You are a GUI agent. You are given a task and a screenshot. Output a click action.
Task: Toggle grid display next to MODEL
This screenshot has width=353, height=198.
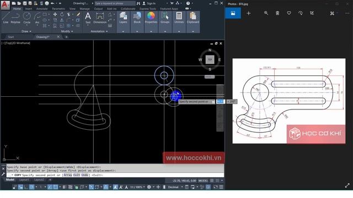point(212,180)
